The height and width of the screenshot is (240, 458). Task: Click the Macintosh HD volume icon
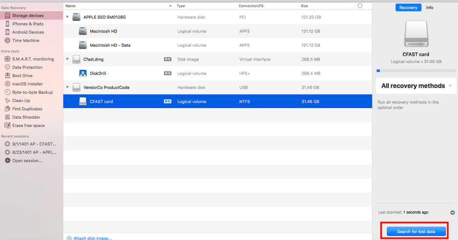click(x=82, y=31)
